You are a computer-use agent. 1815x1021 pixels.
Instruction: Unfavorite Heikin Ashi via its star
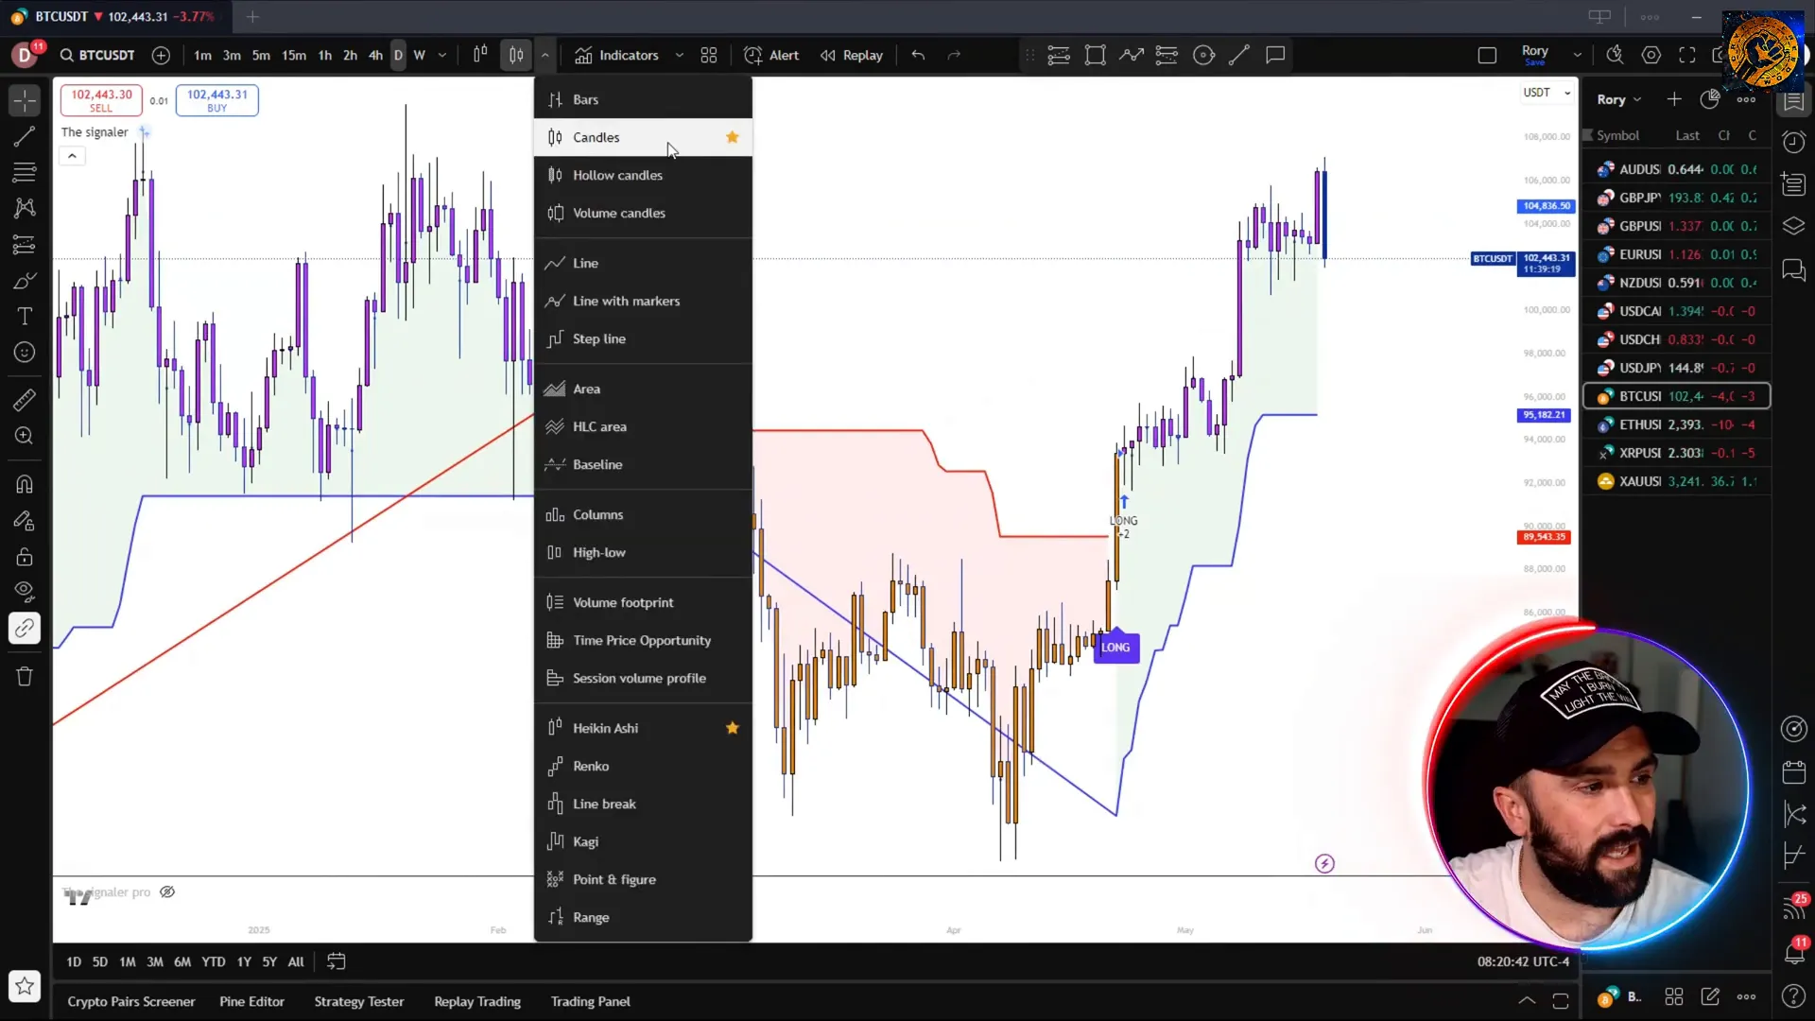[732, 728]
